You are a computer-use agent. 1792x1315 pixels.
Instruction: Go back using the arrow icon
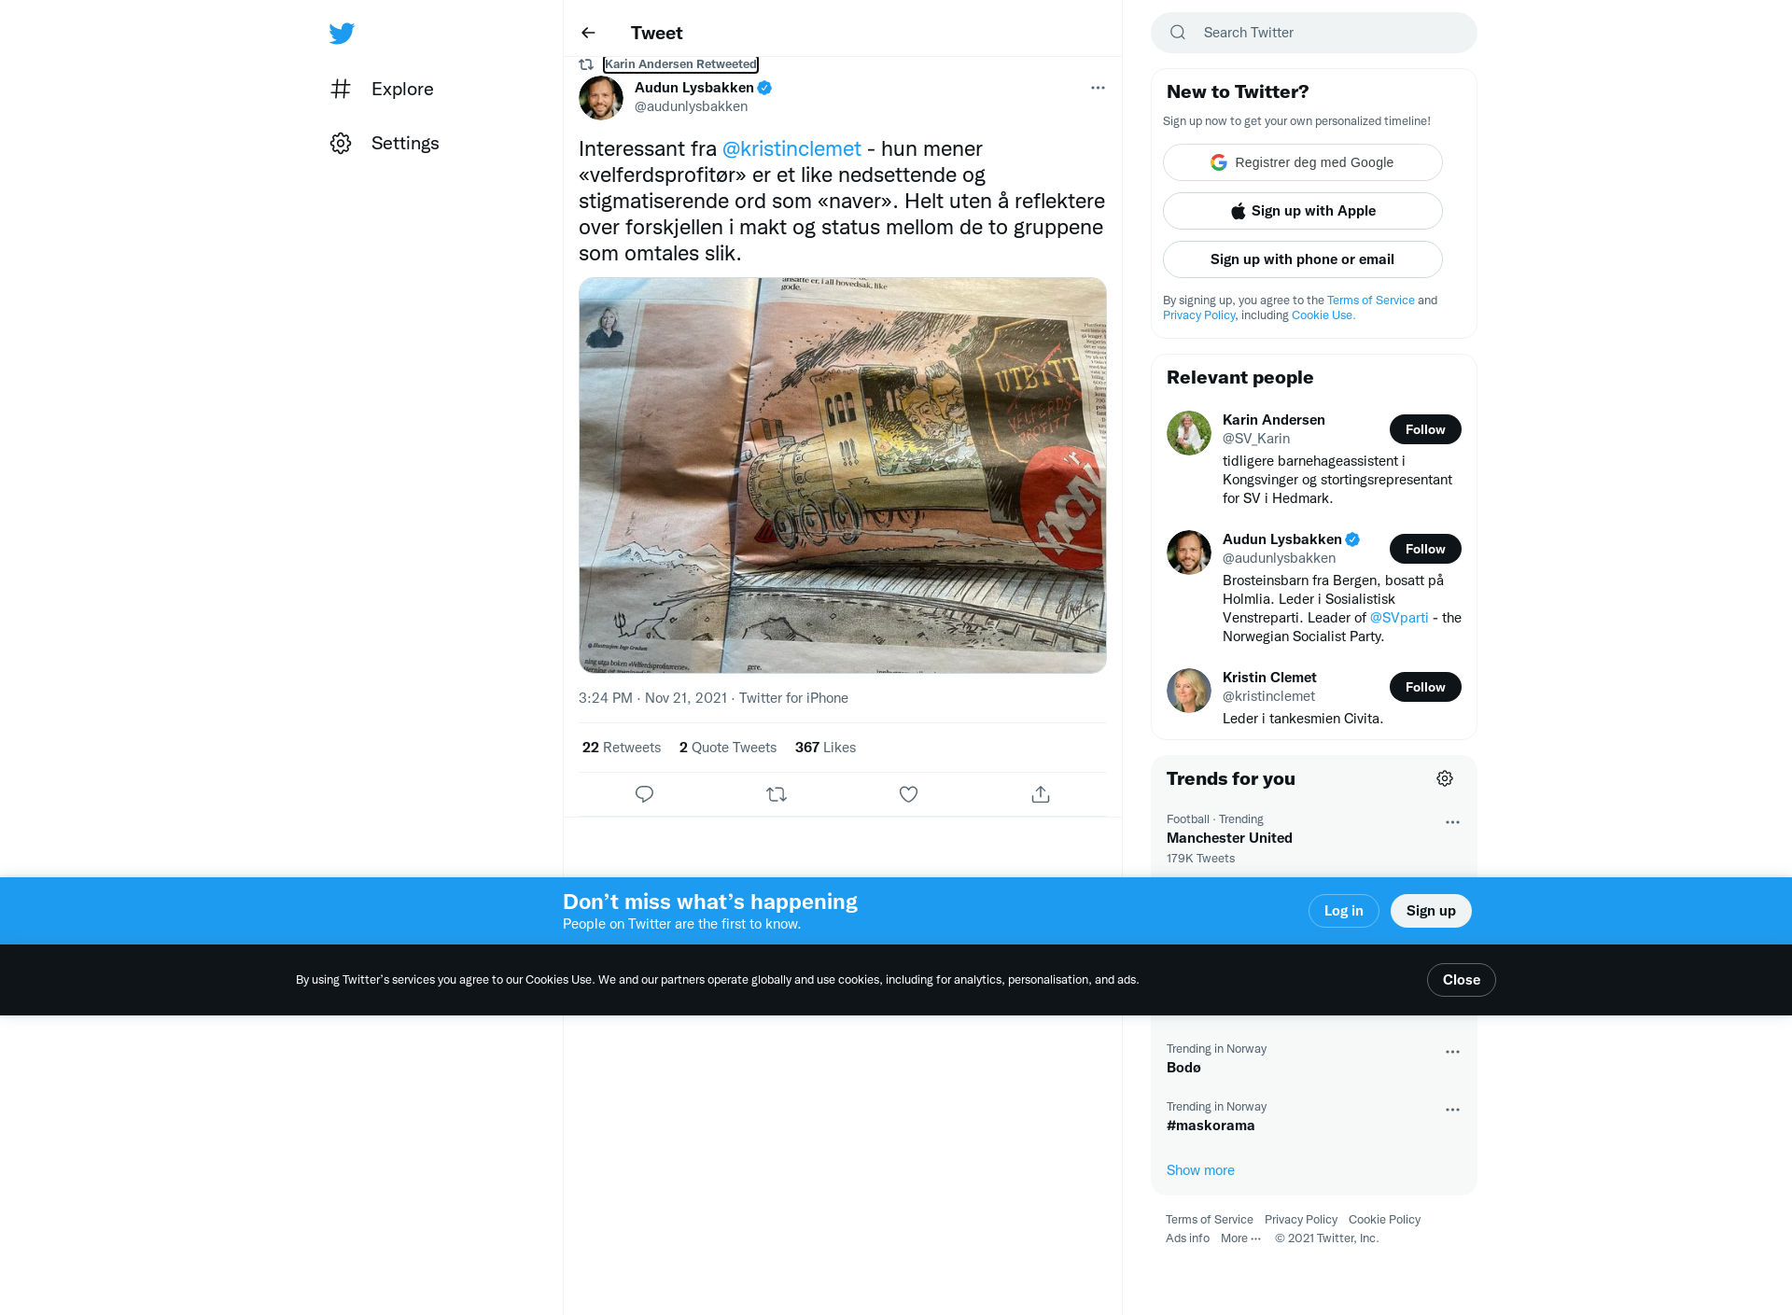click(x=588, y=33)
